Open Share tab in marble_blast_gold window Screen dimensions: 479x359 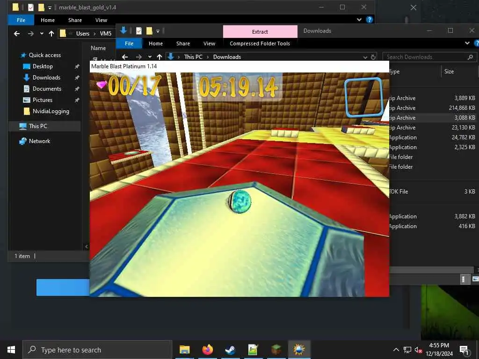pos(75,20)
